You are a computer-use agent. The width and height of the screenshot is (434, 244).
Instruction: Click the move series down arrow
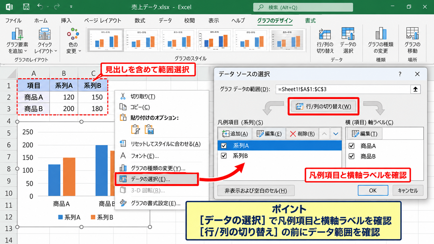point(336,134)
